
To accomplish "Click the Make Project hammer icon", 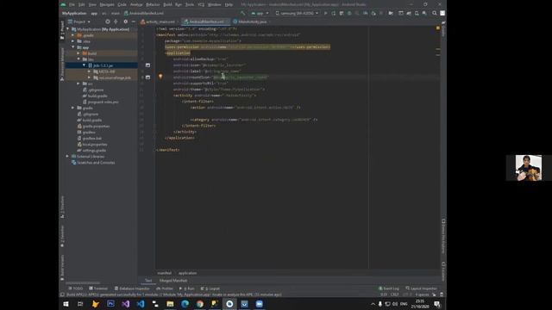I will (243, 13).
